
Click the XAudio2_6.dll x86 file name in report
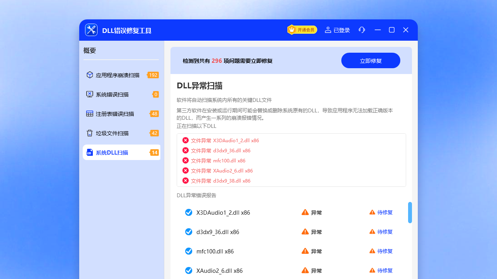coord(219,270)
